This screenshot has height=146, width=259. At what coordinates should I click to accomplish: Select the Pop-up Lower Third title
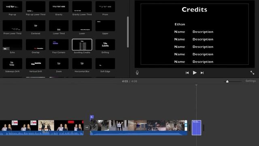pyautogui.click(x=36, y=7)
